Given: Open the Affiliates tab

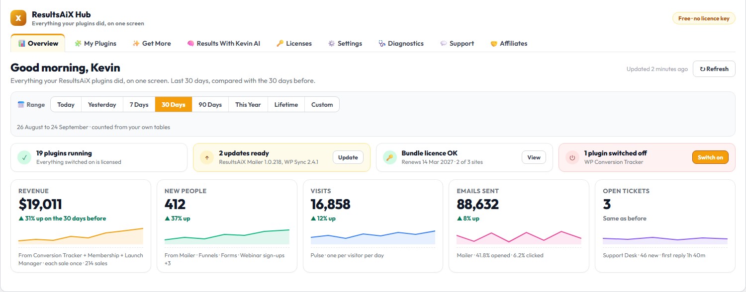Looking at the screenshot, I should click(509, 43).
